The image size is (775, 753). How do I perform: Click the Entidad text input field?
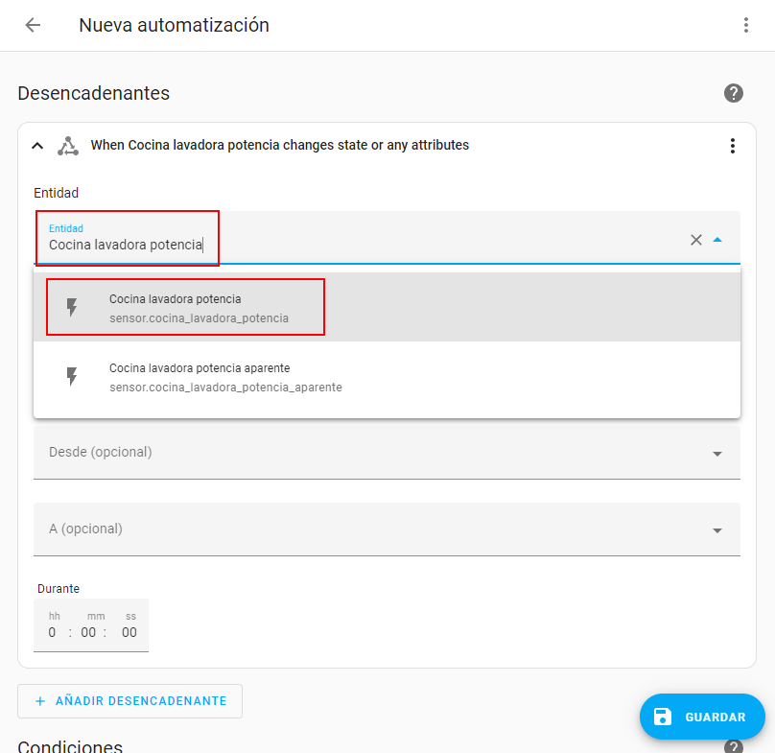pos(364,245)
